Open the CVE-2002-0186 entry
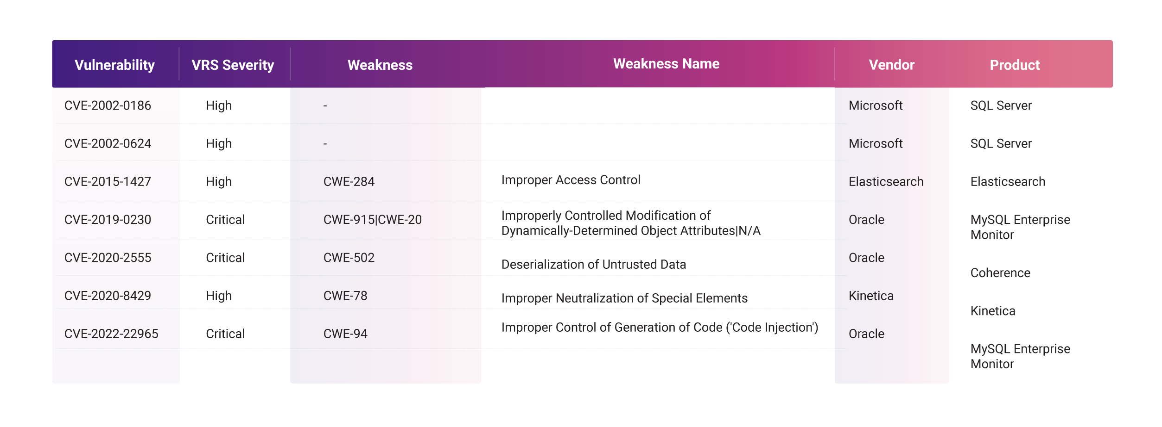Viewport: 1162px width, 427px height. pyautogui.click(x=108, y=105)
